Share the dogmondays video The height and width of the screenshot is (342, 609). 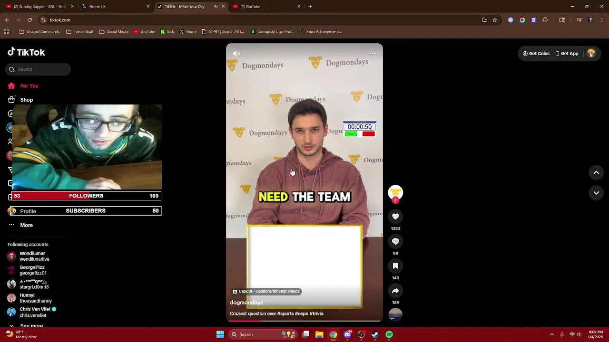coord(395,291)
